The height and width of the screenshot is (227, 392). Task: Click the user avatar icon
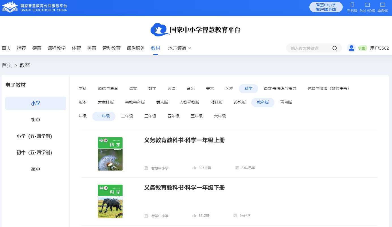(x=352, y=48)
